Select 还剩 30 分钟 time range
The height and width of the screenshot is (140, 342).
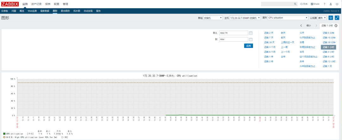[x=328, y=43]
